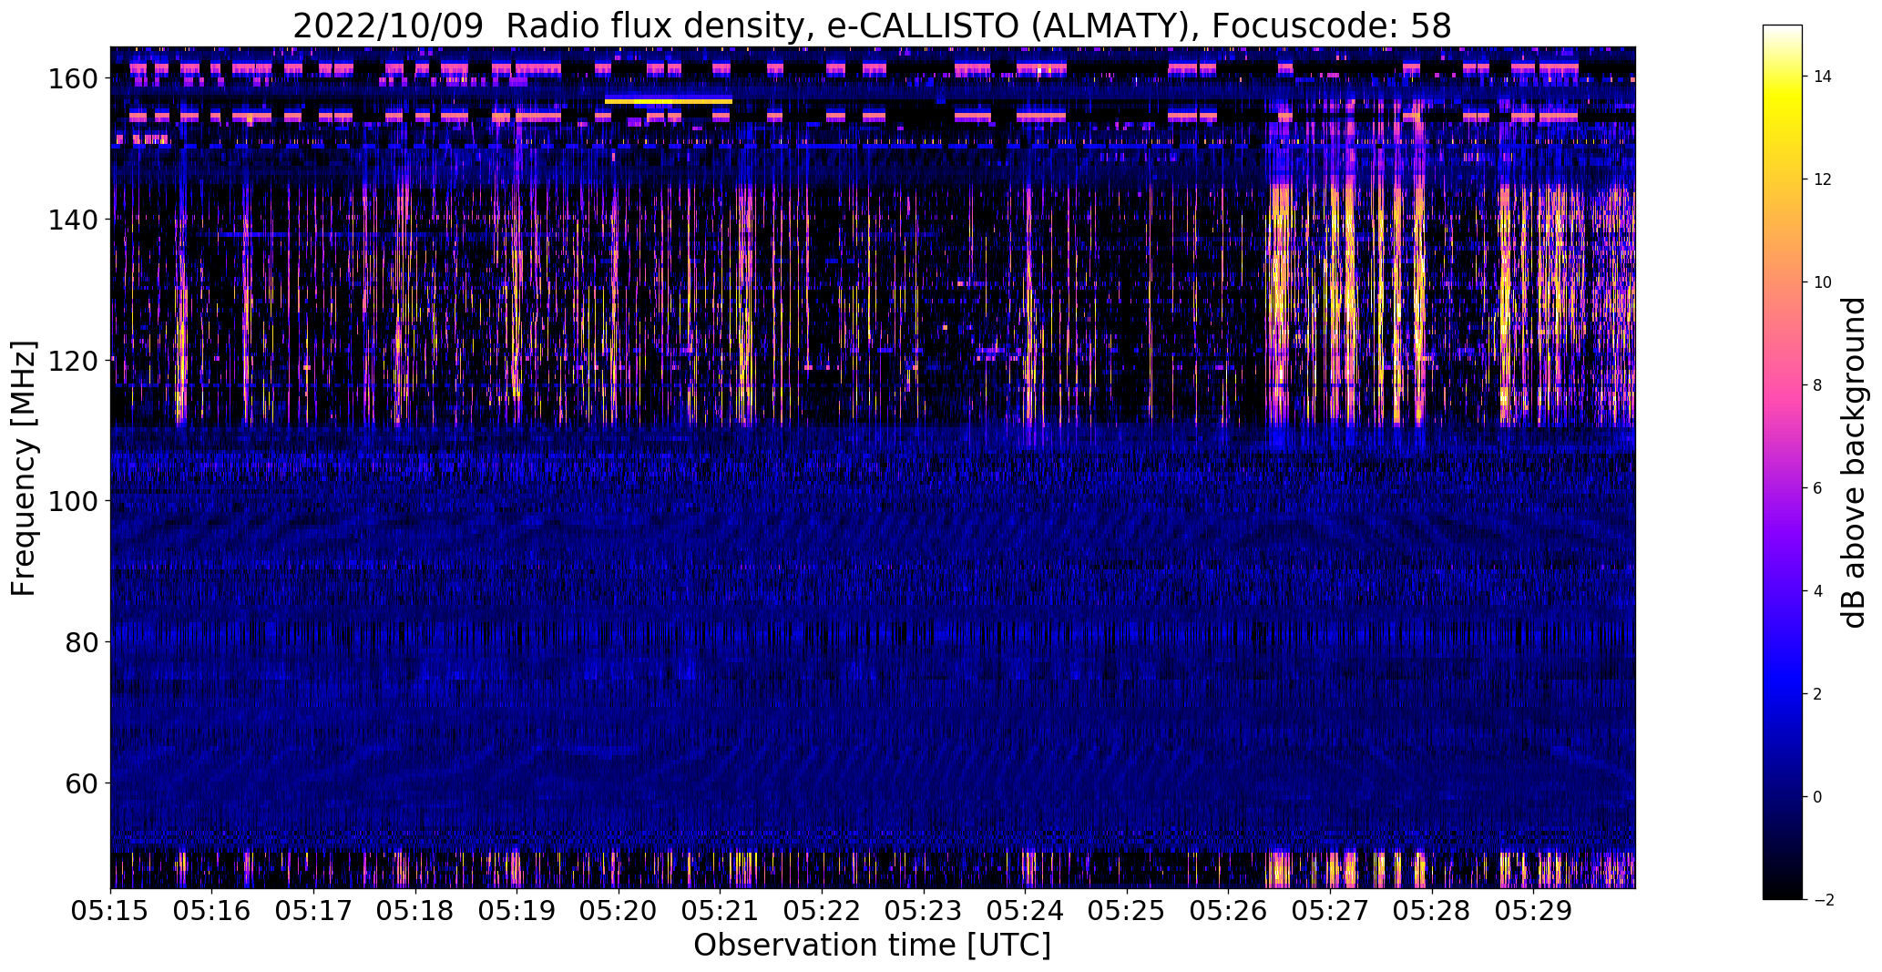This screenshot has height=972, width=1882.
Task: Click the 05:21 time tick label
Action: tap(720, 911)
